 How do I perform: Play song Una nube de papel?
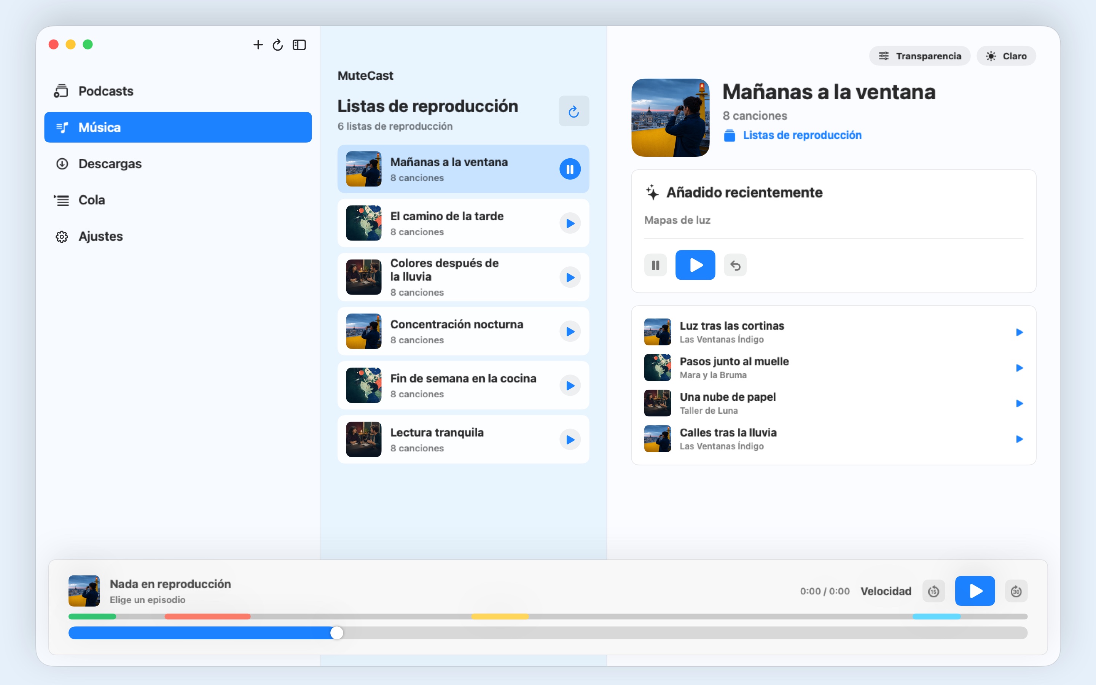[1019, 403]
